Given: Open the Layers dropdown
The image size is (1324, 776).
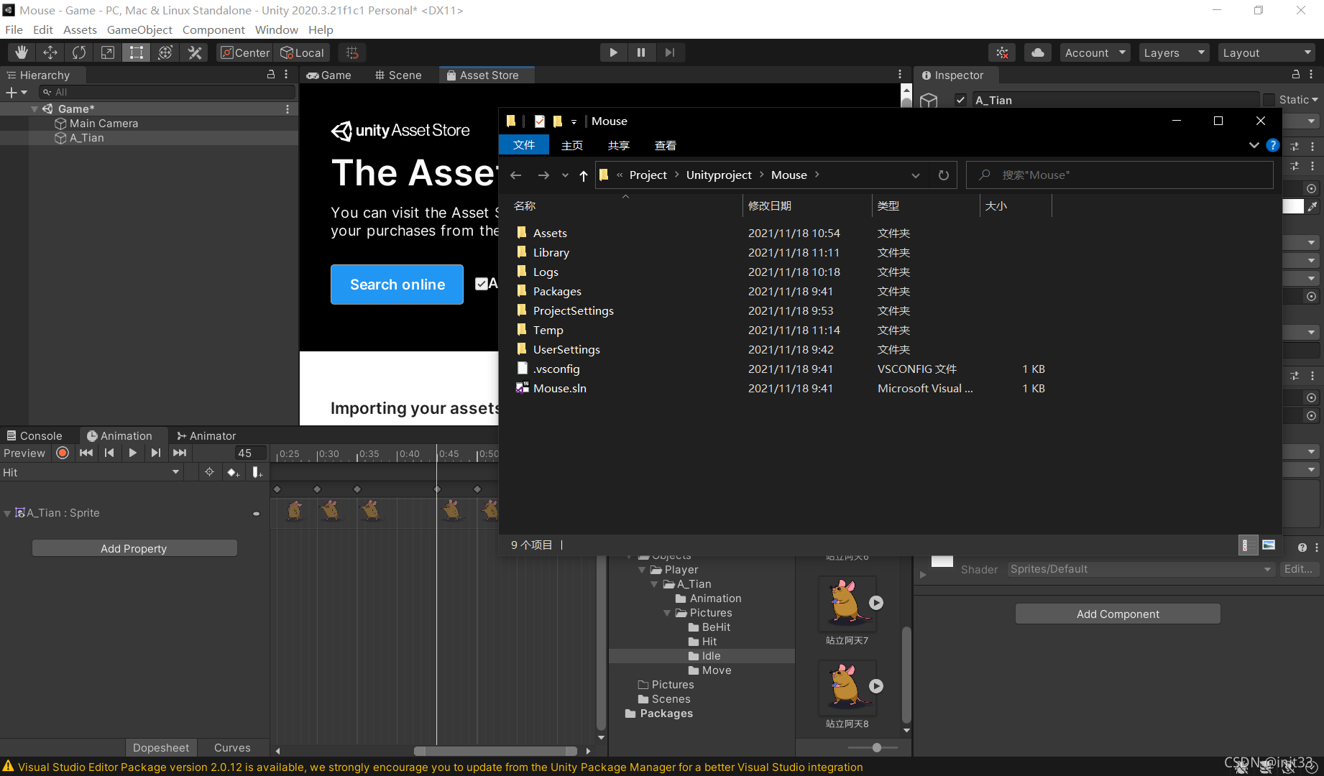Looking at the screenshot, I should point(1174,52).
